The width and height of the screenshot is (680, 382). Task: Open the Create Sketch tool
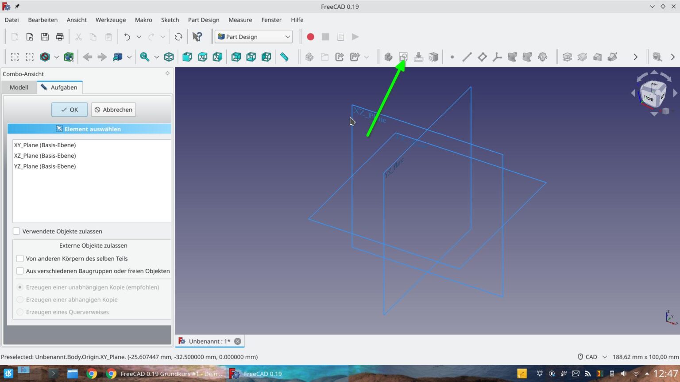pos(403,57)
